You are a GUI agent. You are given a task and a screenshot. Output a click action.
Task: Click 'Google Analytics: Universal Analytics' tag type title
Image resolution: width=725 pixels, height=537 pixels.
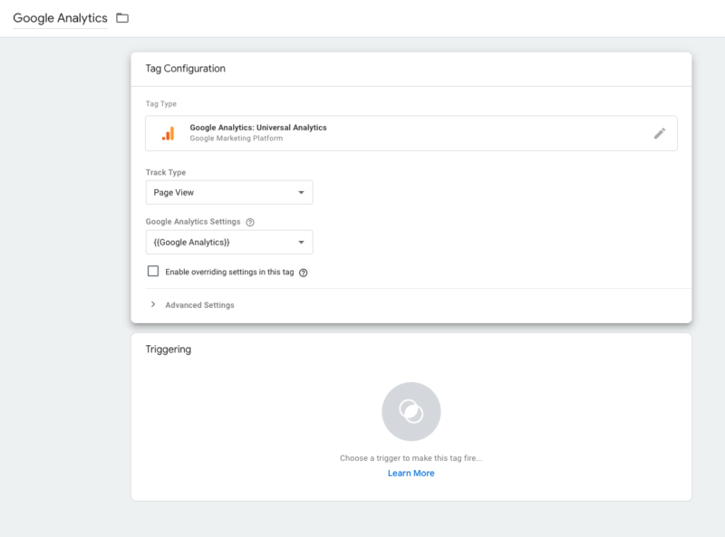258,128
